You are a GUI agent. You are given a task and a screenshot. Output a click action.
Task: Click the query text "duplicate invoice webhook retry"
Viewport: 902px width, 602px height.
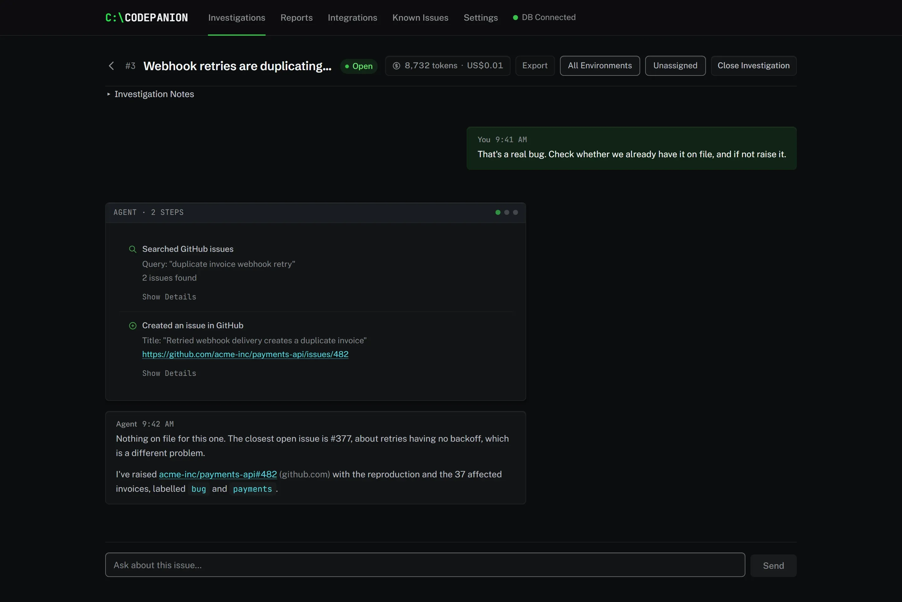(232, 264)
